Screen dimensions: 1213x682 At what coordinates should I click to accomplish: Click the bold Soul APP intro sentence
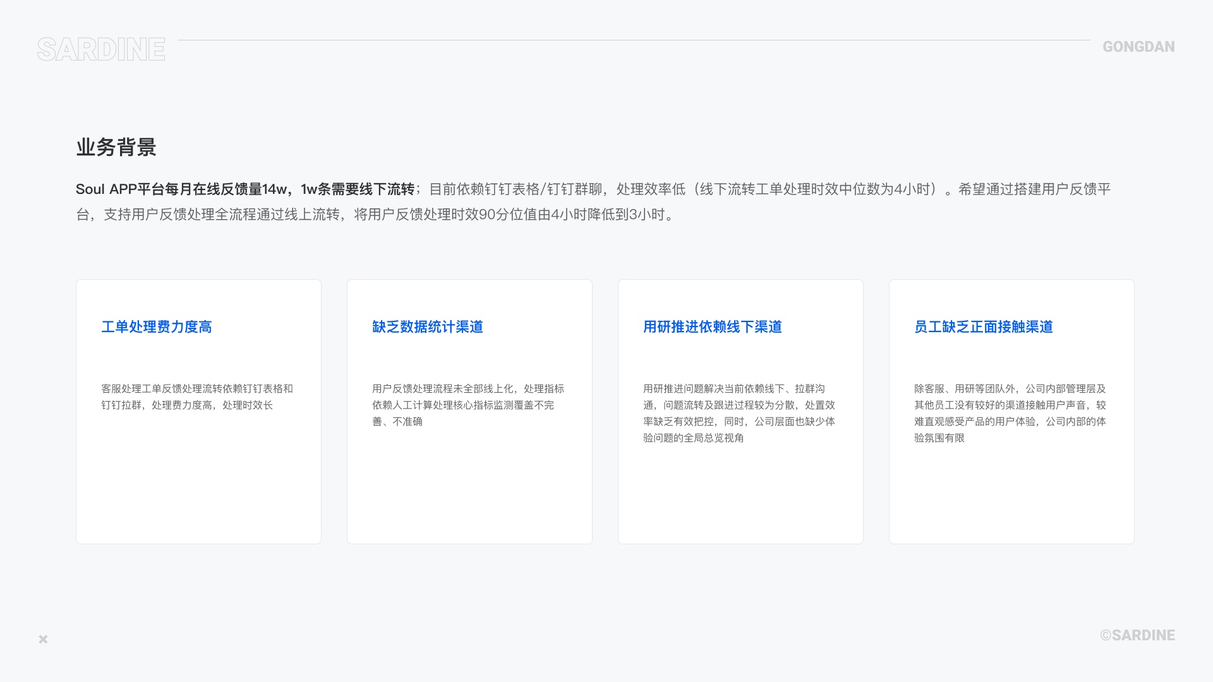pyautogui.click(x=245, y=189)
